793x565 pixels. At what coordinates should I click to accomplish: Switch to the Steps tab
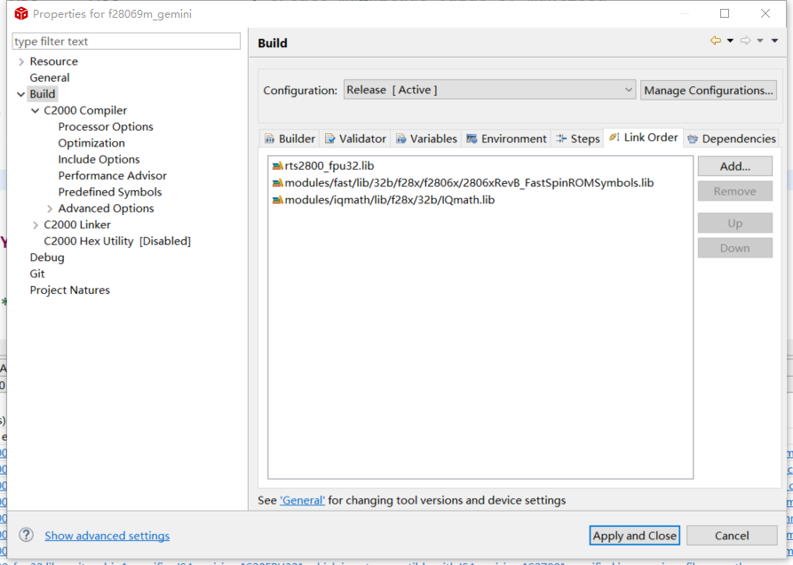577,139
